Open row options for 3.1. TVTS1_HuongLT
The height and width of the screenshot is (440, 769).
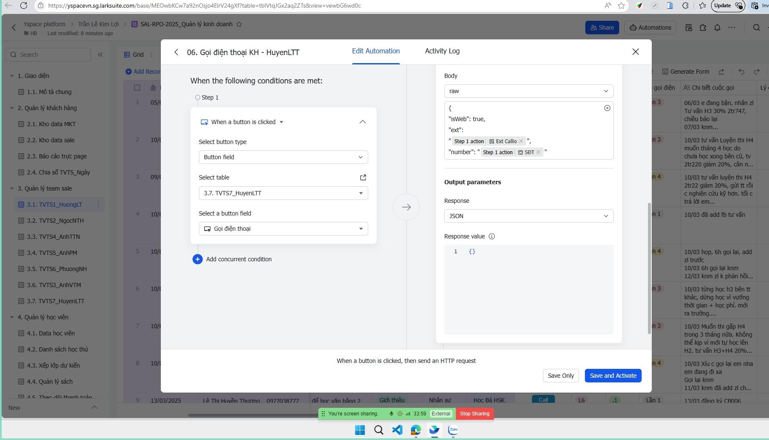[99, 205]
